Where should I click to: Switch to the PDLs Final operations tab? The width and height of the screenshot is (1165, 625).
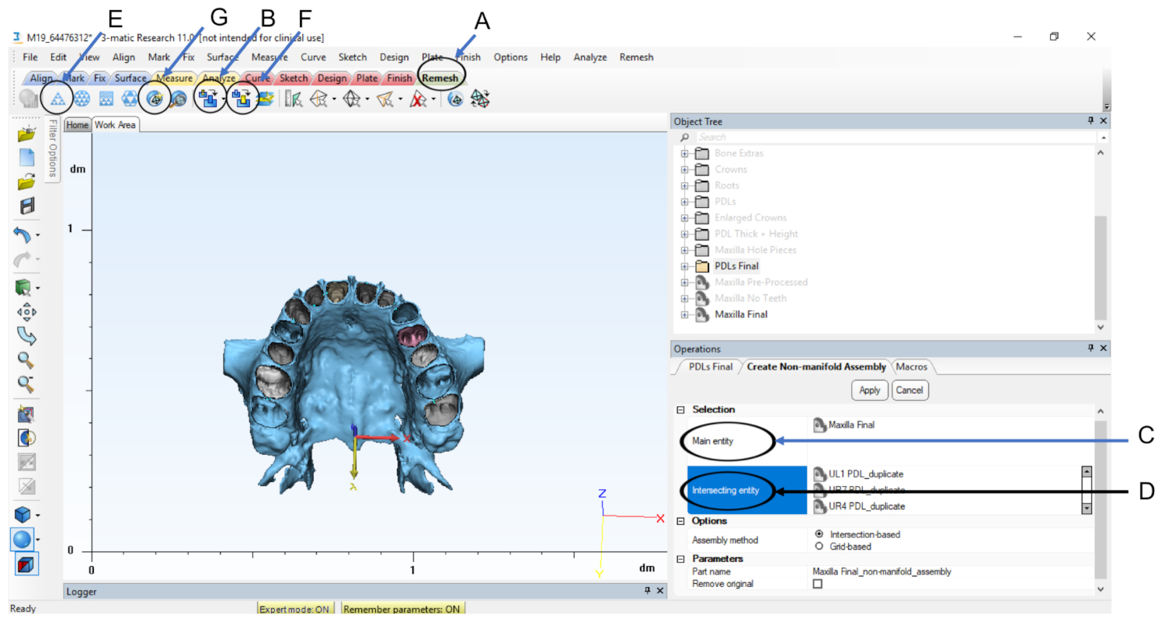coord(710,366)
